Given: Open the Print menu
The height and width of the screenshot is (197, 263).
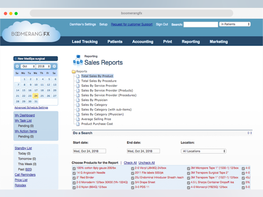Looking at the screenshot, I should (167, 42).
